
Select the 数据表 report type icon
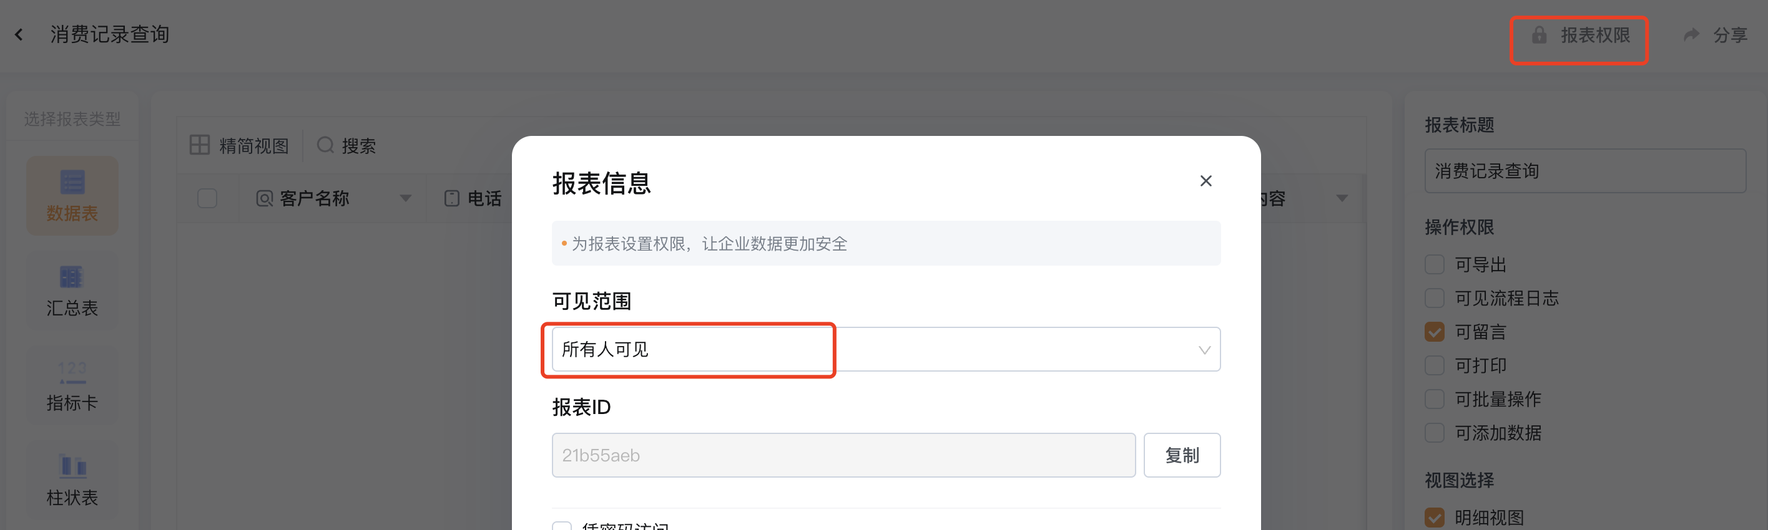[72, 182]
